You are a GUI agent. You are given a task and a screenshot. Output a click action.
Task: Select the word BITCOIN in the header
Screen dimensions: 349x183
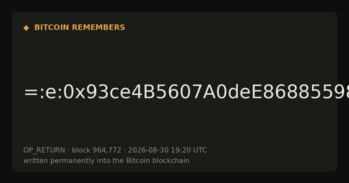(x=52, y=28)
